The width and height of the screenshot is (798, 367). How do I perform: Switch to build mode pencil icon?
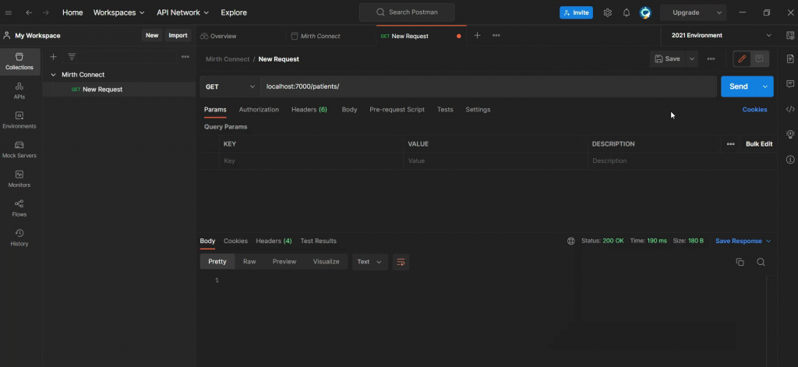742,59
